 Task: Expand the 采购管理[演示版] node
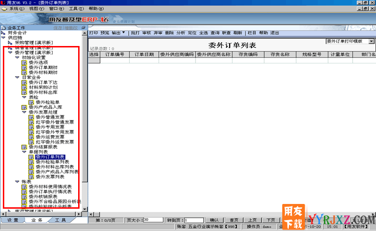10,43
